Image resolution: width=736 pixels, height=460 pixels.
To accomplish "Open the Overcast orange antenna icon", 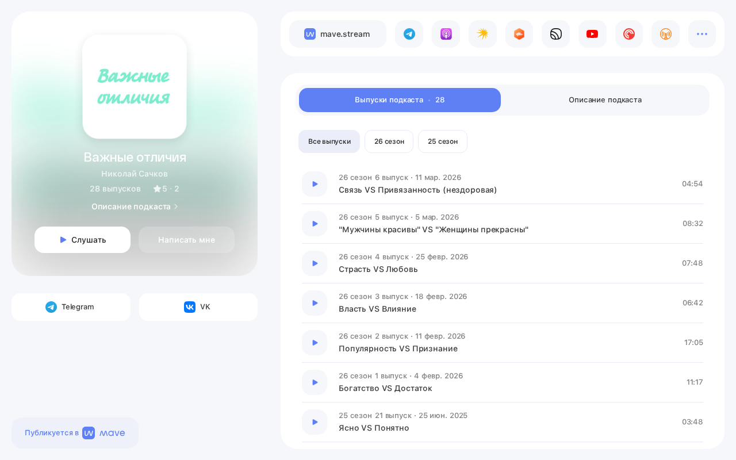I will pos(665,34).
